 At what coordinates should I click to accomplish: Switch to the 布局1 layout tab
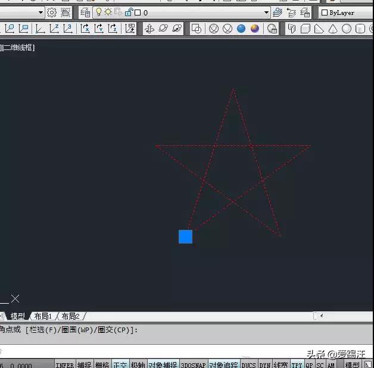click(43, 316)
